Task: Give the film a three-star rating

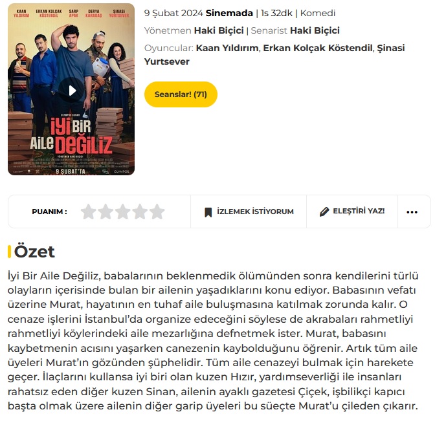Action: click(x=122, y=212)
